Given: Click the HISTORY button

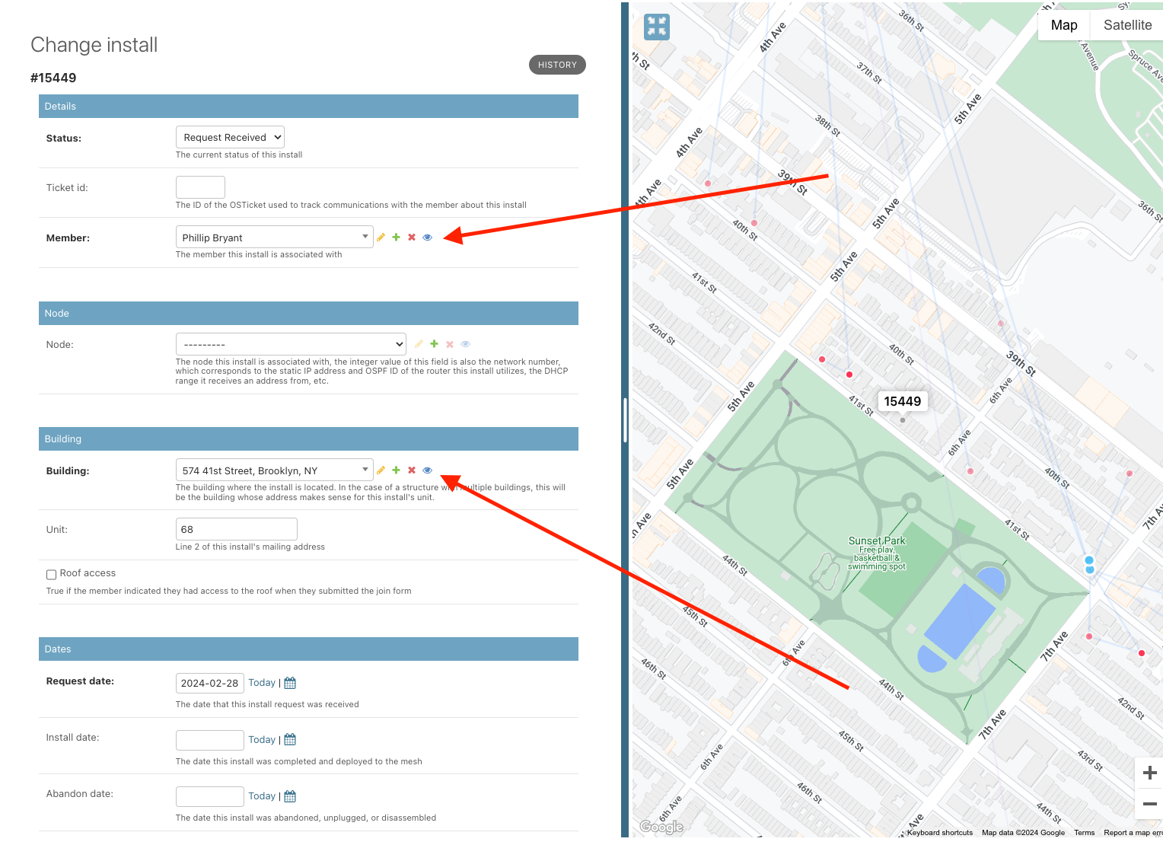Looking at the screenshot, I should click(x=557, y=65).
